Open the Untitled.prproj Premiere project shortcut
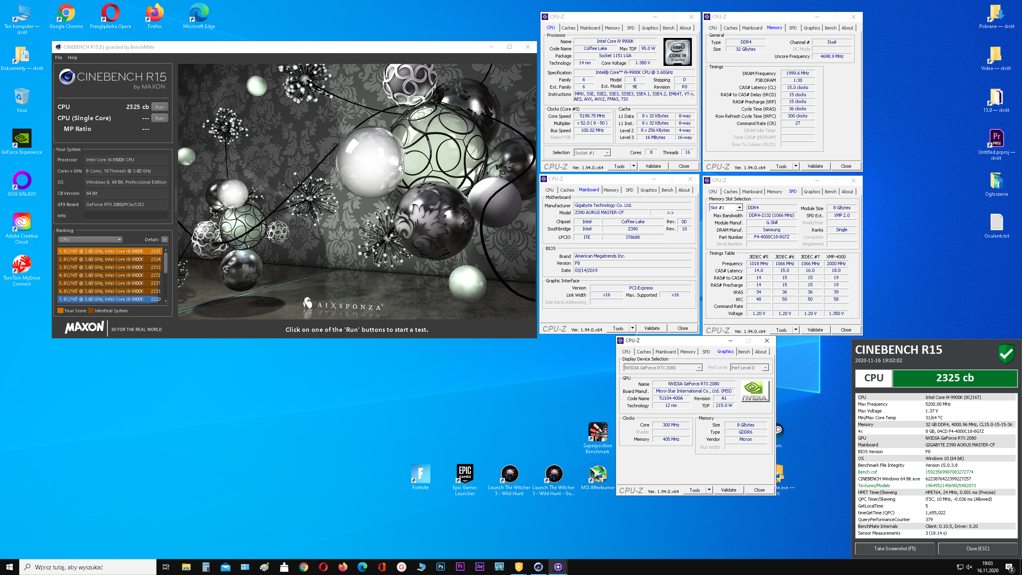 coord(996,145)
